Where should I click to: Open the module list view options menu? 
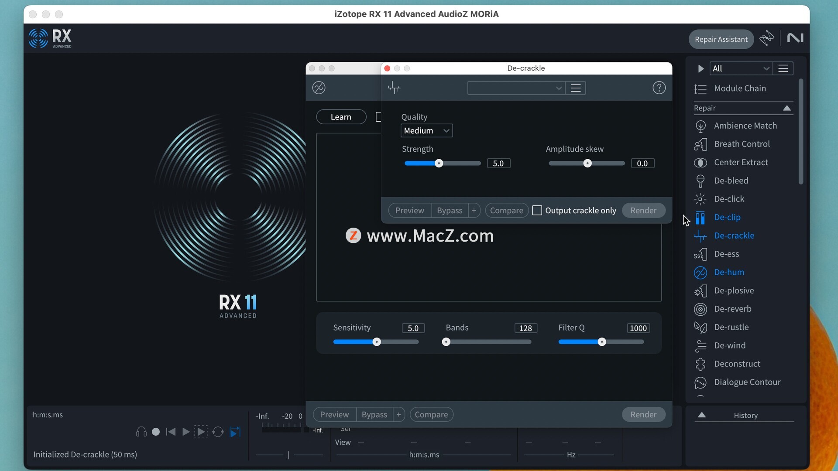tap(783, 68)
